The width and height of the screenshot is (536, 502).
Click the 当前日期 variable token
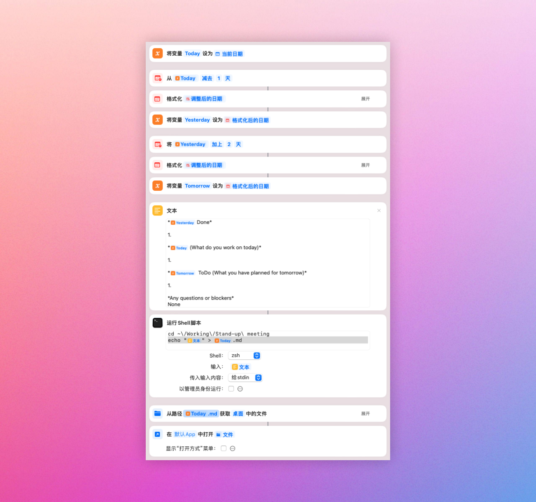[229, 54]
